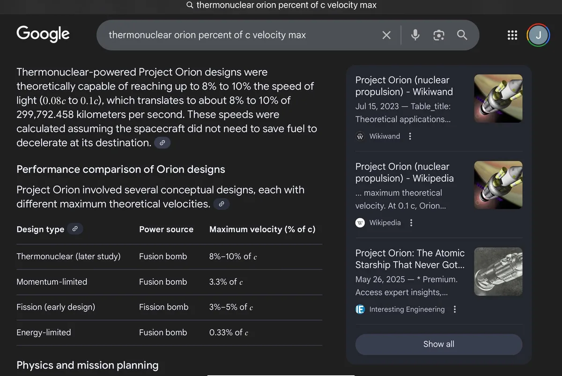This screenshot has width=562, height=376.
Task: Click the 'Wikiwand' source name
Action: pos(385,136)
